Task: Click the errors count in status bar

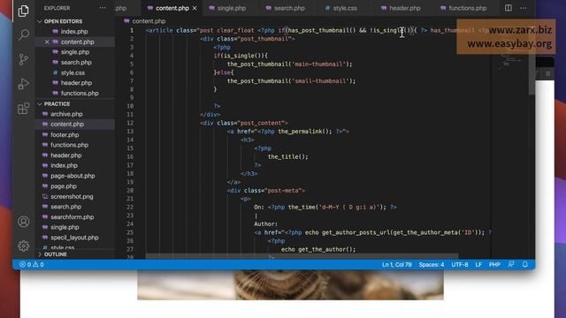Action: click(x=26, y=265)
